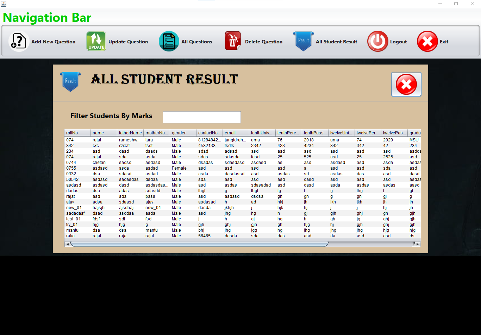Click the Delete Question label
This screenshot has width=481, height=335.
(264, 42)
